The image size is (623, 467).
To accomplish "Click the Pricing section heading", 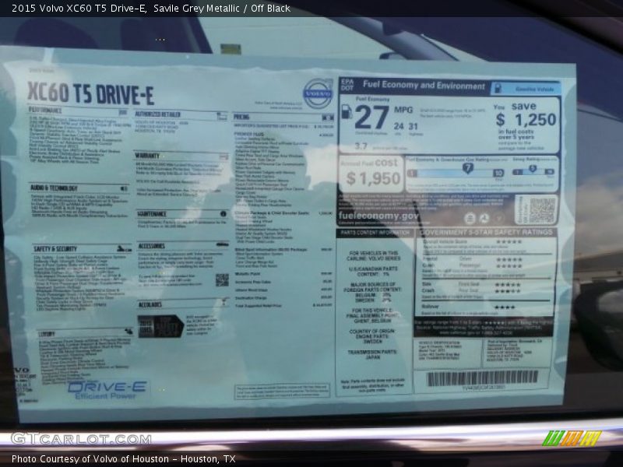I will pos(241,117).
